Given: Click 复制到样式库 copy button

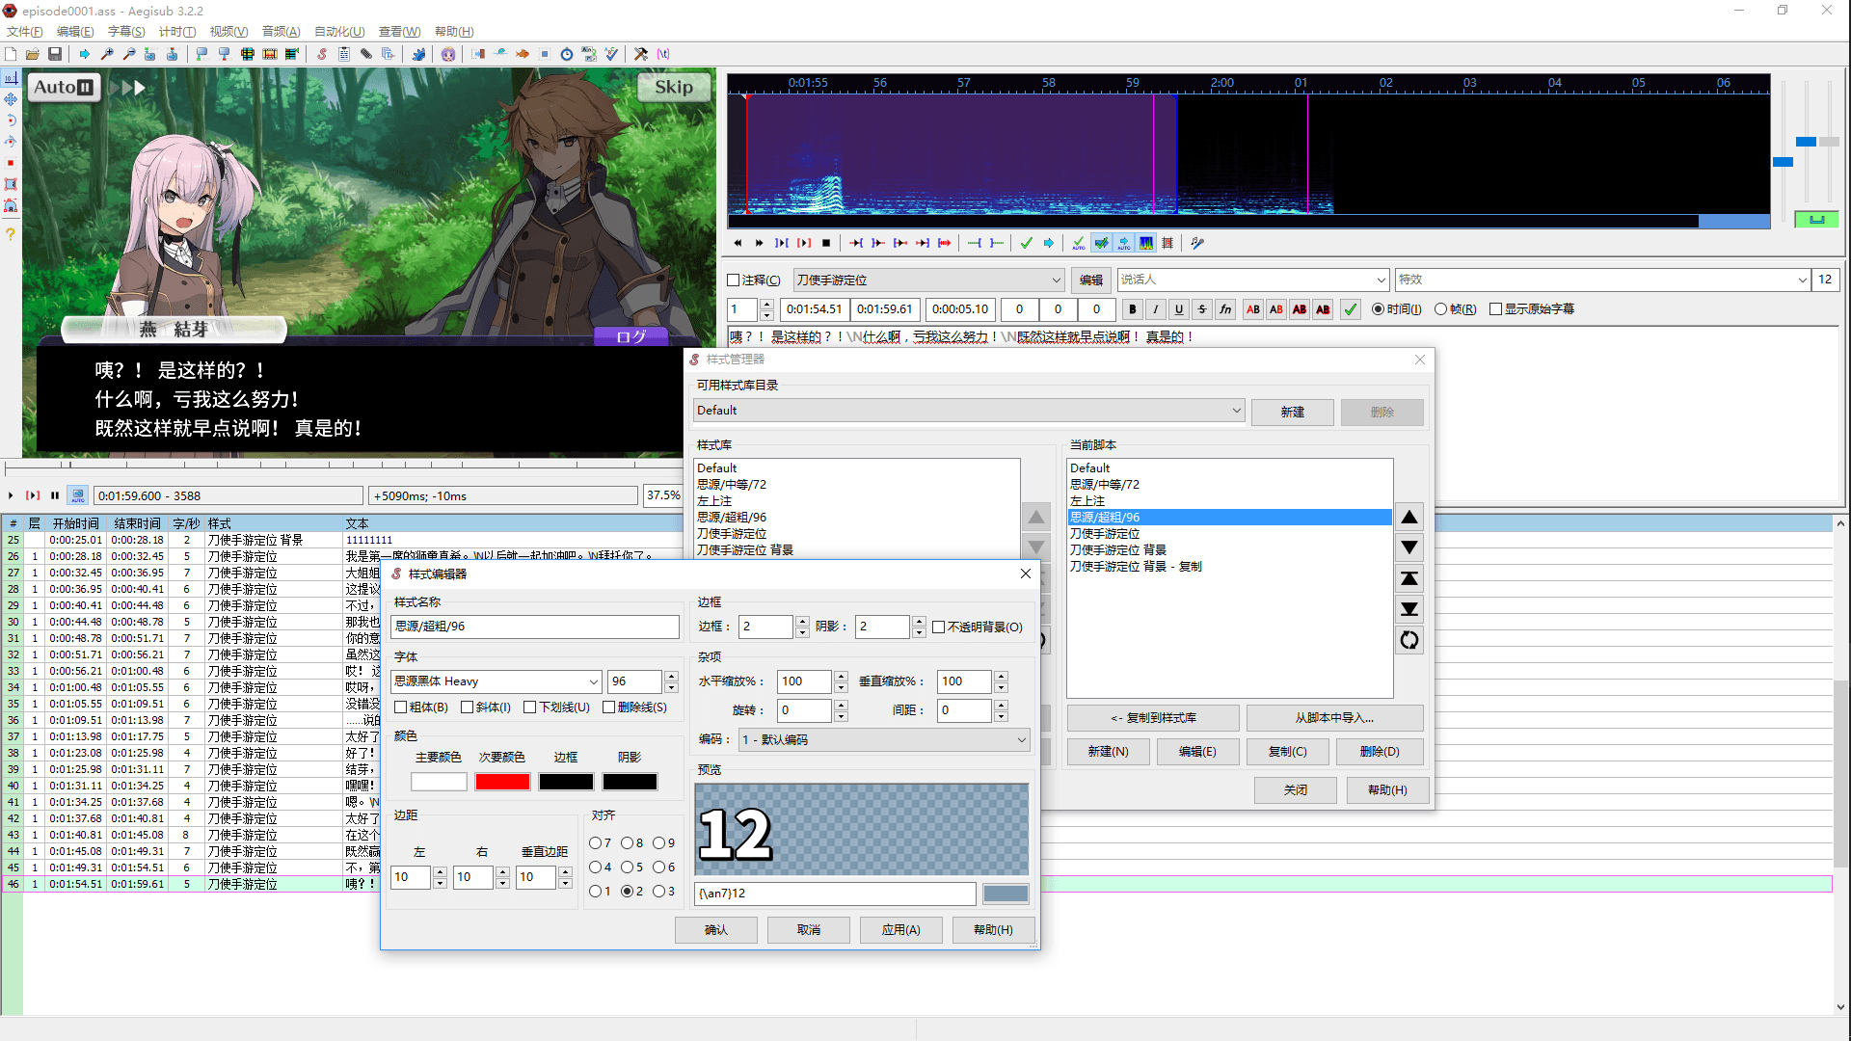Looking at the screenshot, I should [1153, 718].
